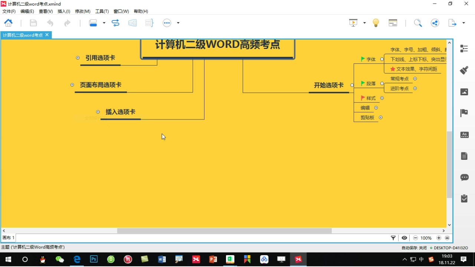Share the mind map via the share icon

pyautogui.click(x=435, y=23)
